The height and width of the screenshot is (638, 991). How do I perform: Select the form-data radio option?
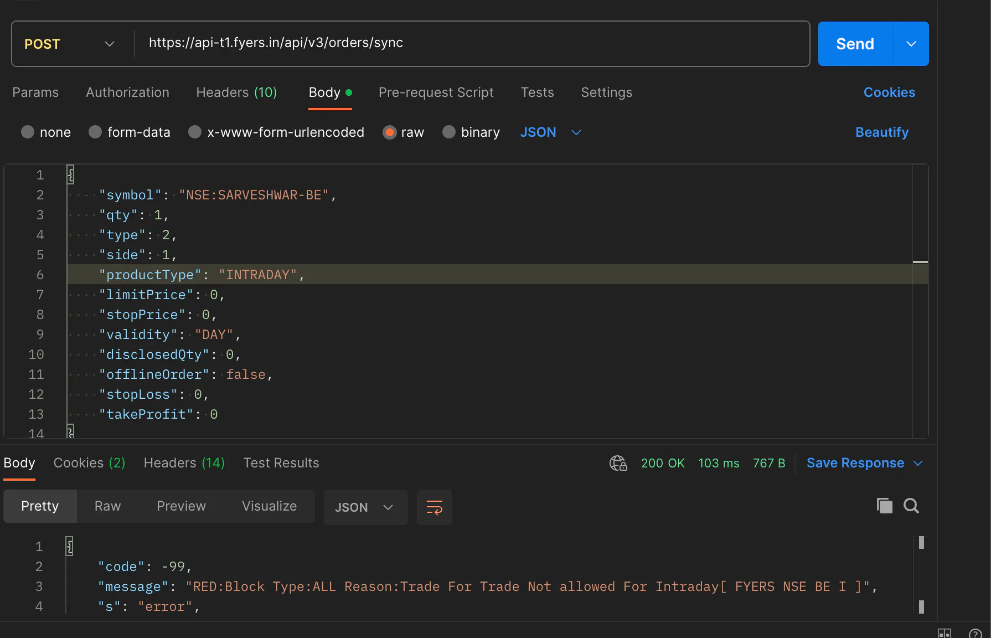[95, 132]
